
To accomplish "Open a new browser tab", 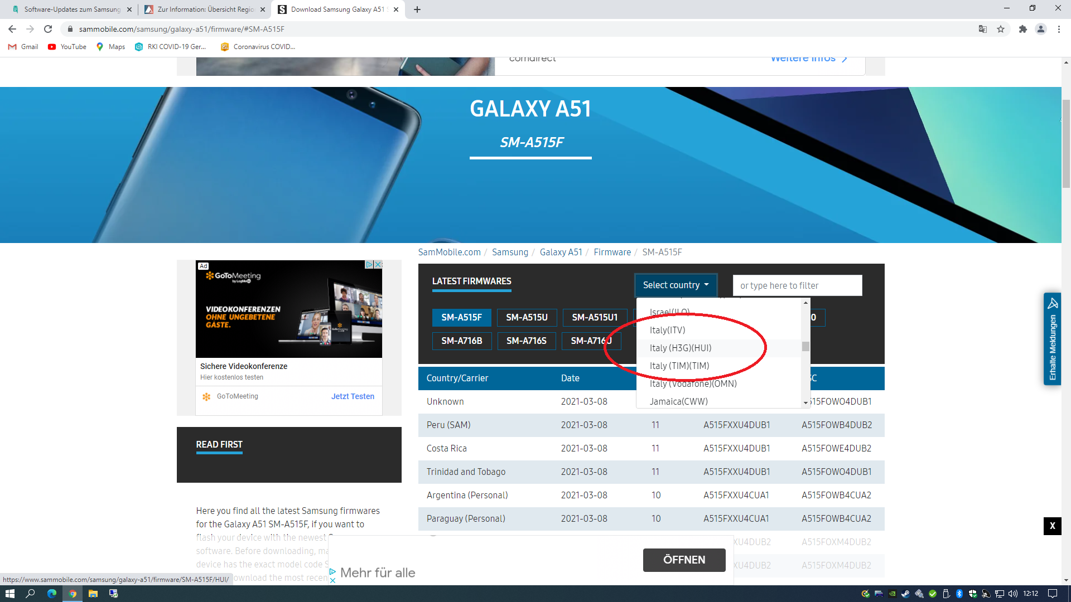I will [417, 9].
